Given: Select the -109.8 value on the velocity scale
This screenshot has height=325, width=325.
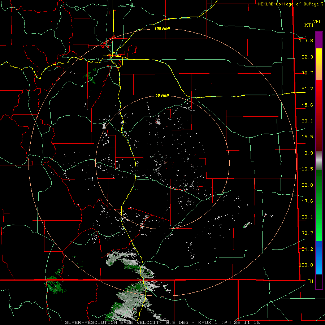Looking at the screenshot, I should tap(304, 265).
